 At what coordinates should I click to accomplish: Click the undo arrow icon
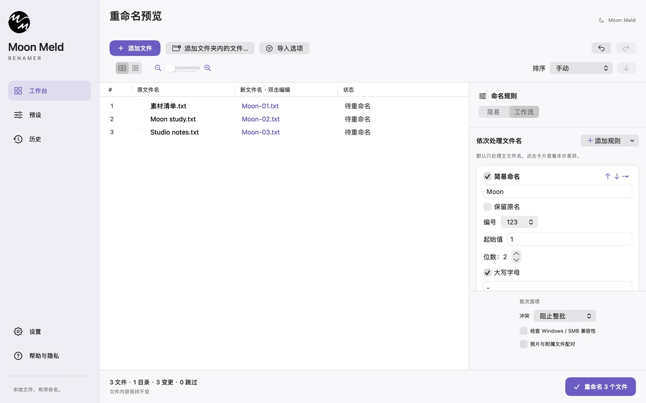click(x=601, y=48)
